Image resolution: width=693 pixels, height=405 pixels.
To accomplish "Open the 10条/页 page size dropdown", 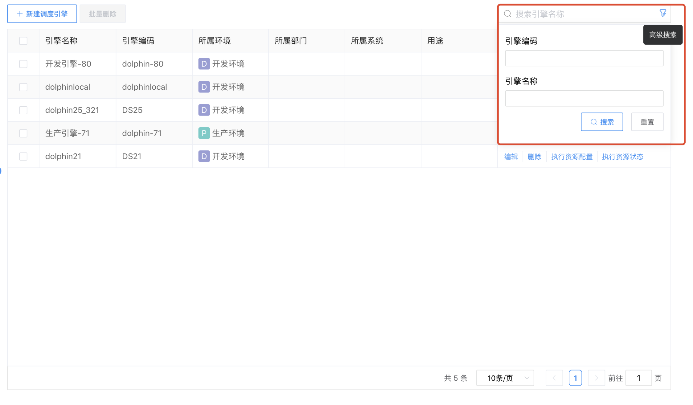I will [x=505, y=378].
